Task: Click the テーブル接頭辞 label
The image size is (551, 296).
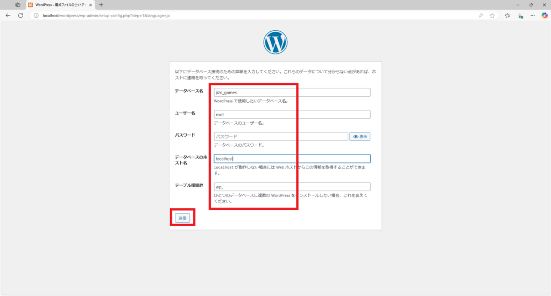Action: pos(189,185)
